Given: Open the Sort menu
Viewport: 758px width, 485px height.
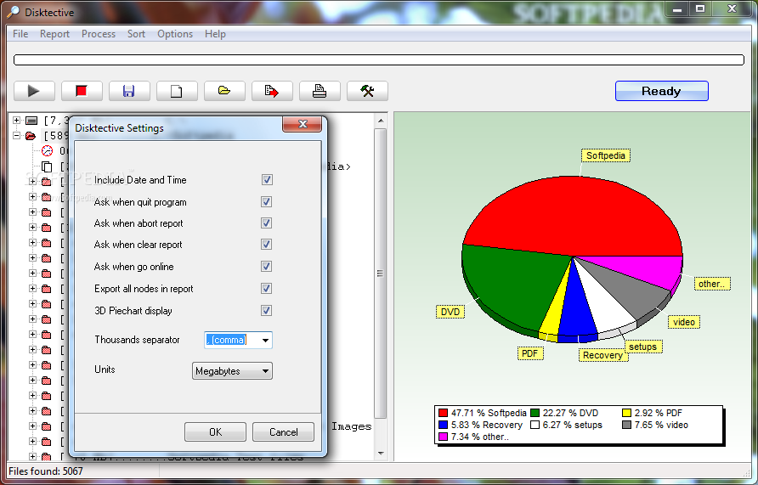Looking at the screenshot, I should point(136,34).
